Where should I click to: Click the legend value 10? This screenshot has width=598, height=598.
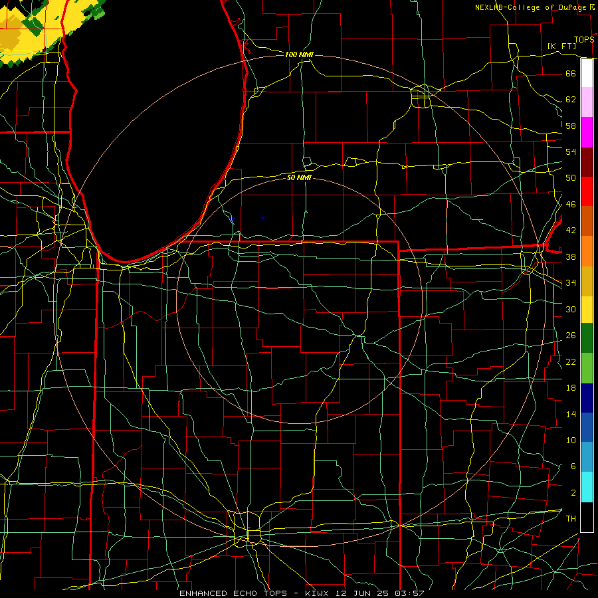[x=571, y=441]
